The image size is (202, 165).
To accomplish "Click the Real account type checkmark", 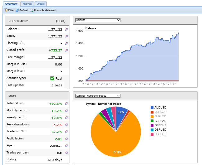I will pos(52,78).
